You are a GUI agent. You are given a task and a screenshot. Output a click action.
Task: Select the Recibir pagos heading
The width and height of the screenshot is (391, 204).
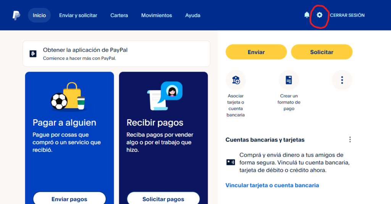[155, 123]
